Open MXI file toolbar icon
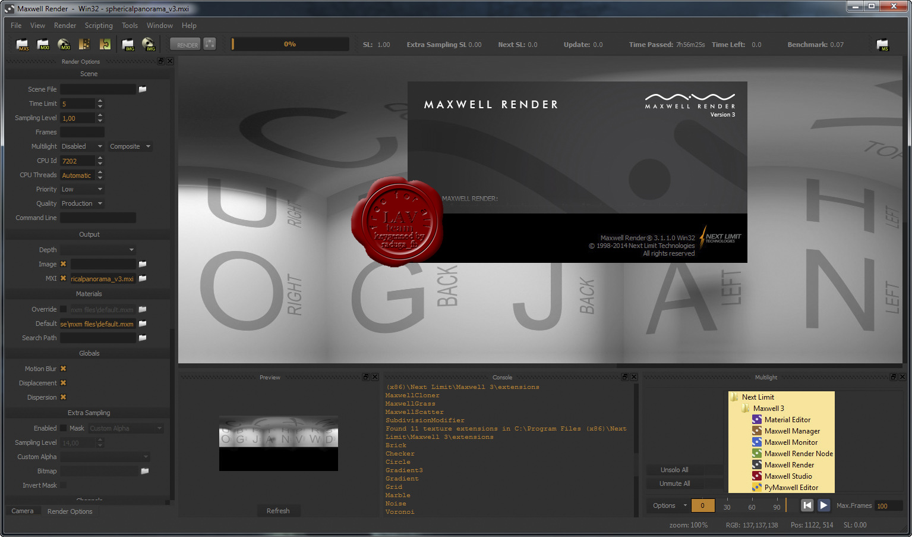912x537 pixels. click(43, 45)
